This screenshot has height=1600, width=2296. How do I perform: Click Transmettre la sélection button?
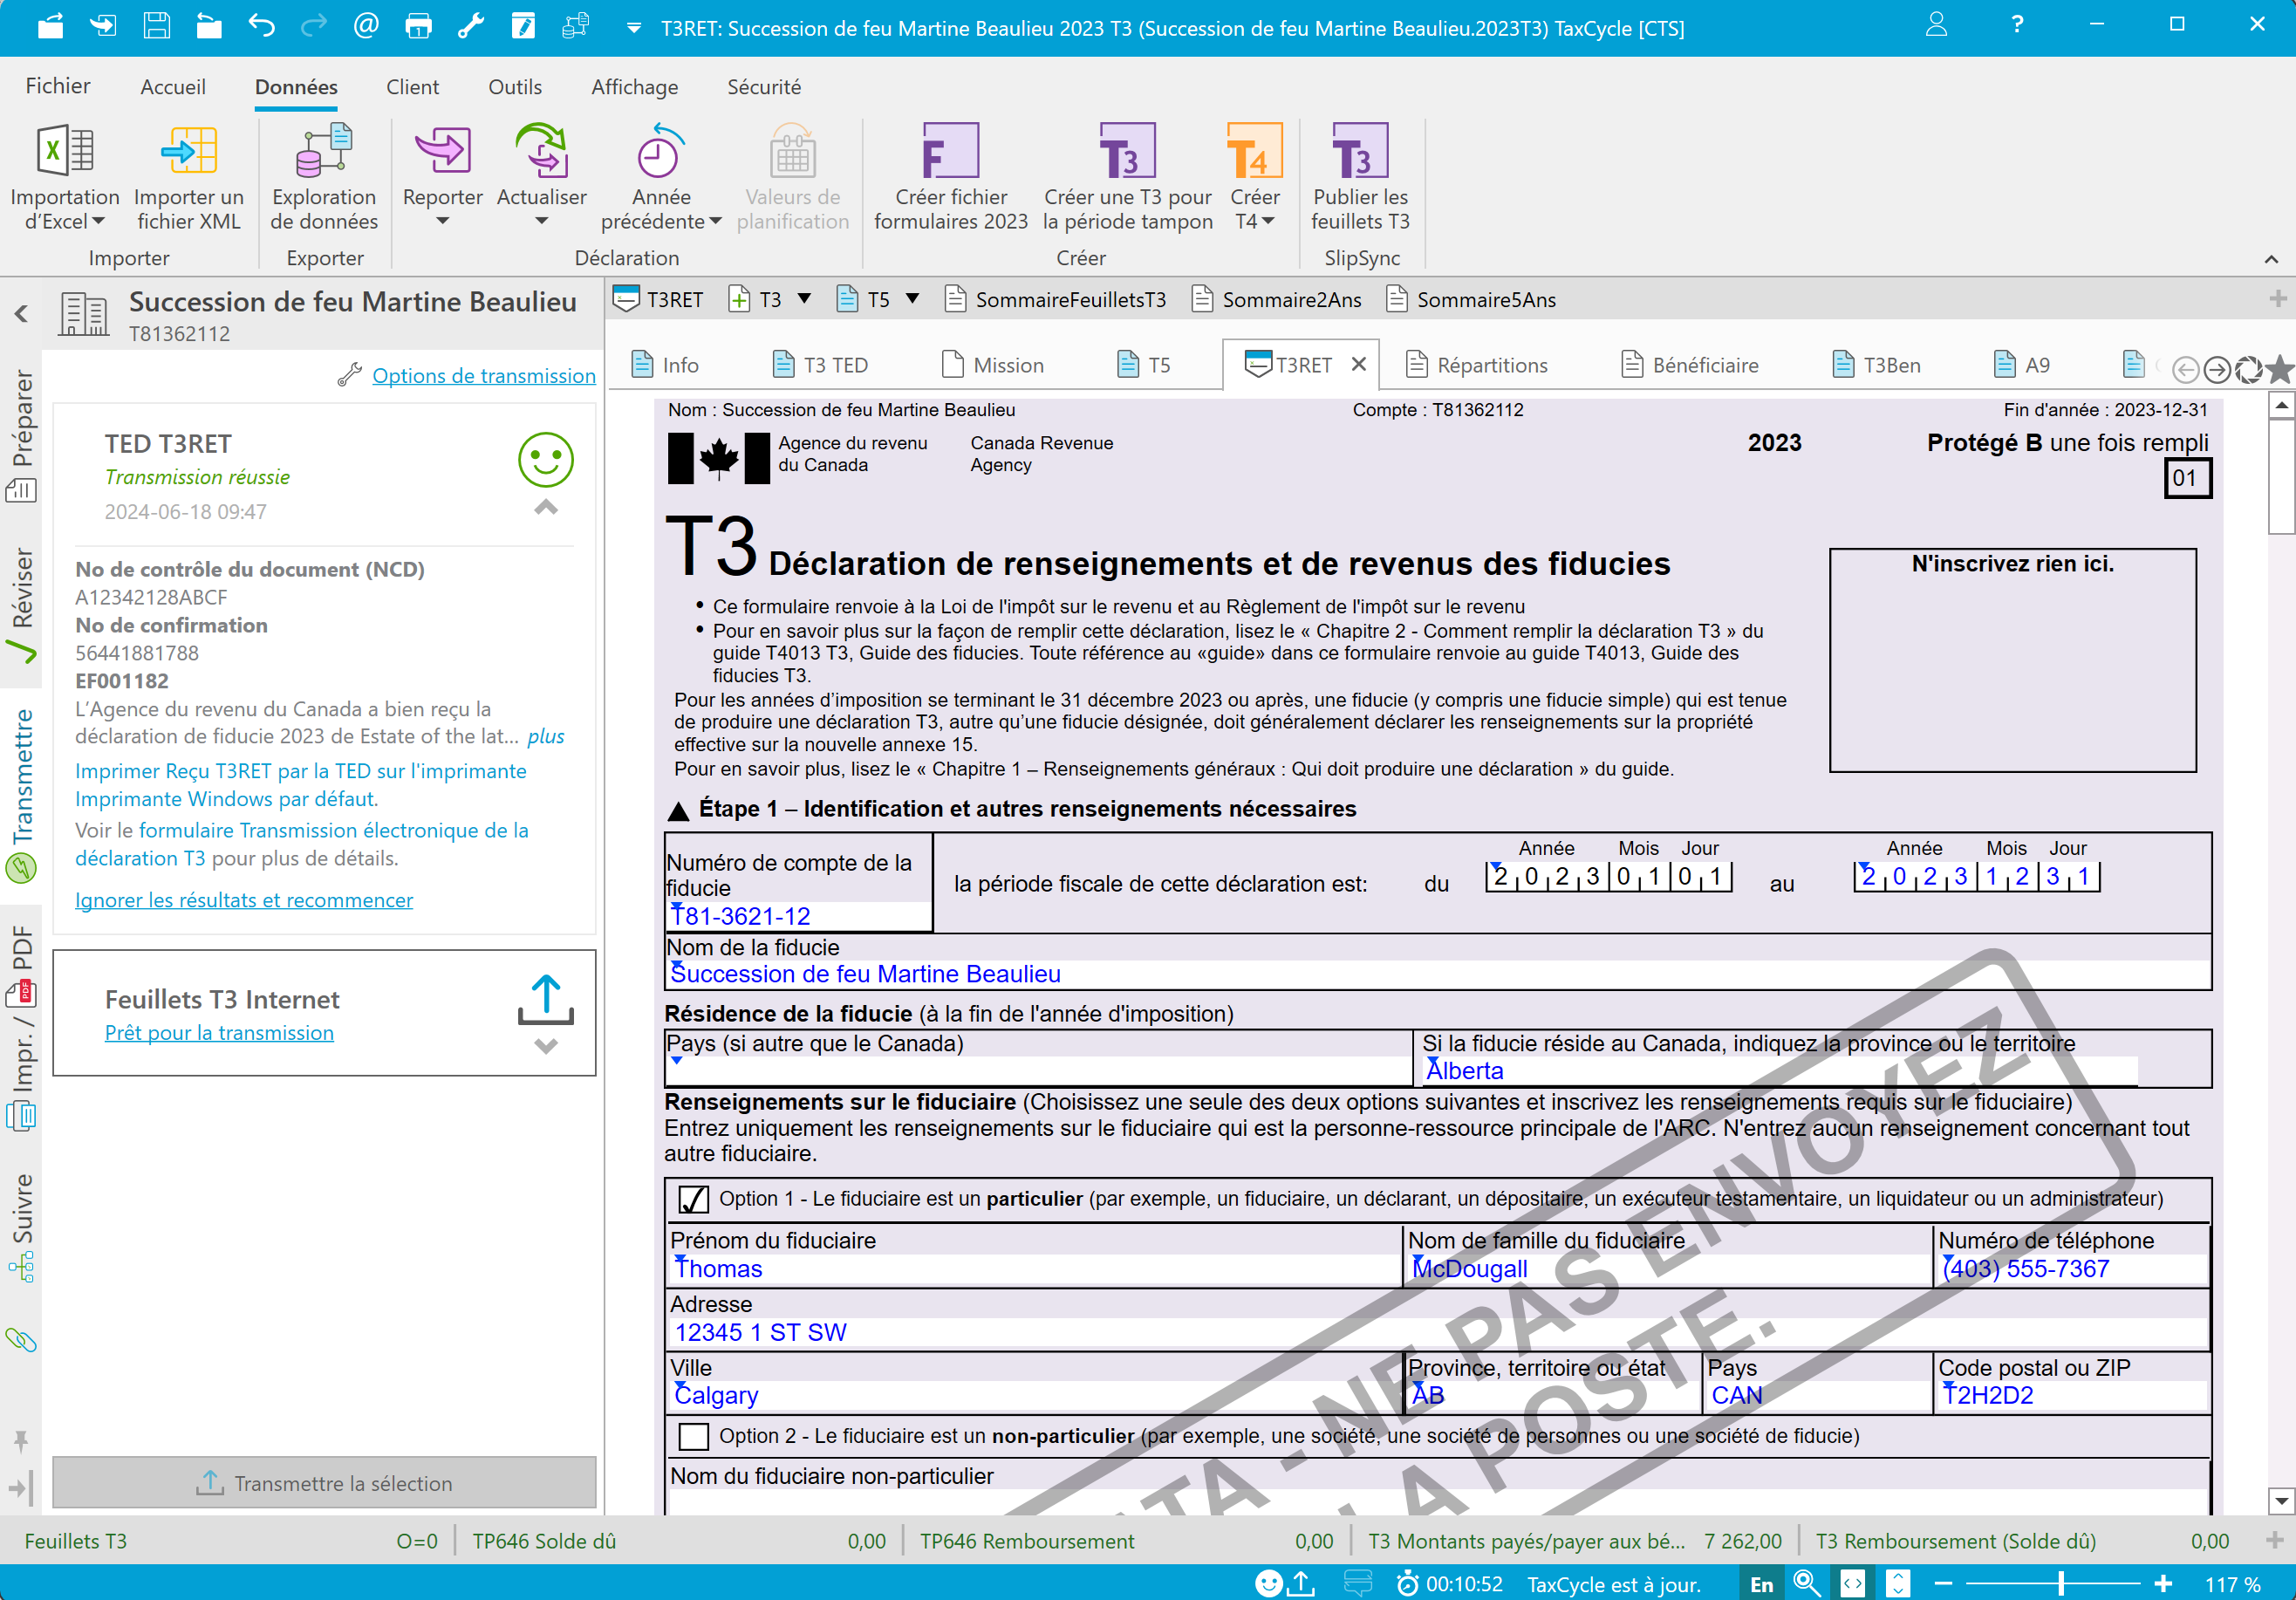click(x=324, y=1483)
